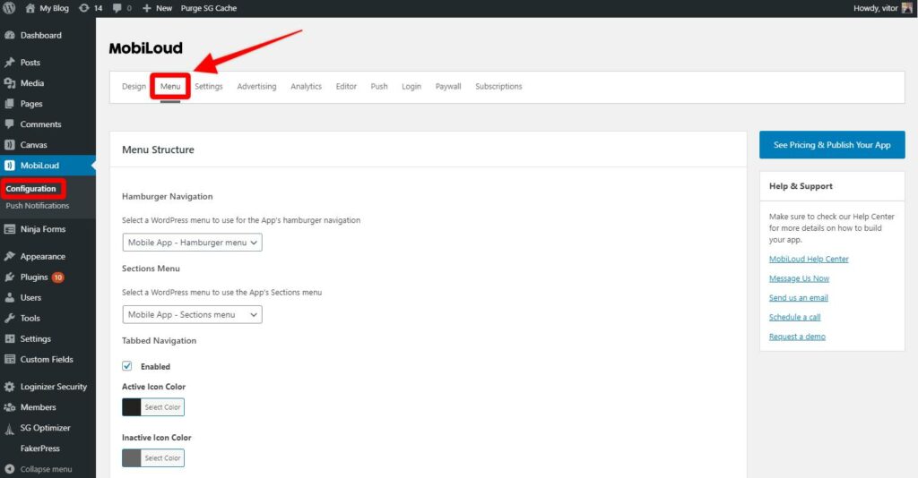Click the Appearance paintbrush icon
918x478 pixels.
pos(9,257)
